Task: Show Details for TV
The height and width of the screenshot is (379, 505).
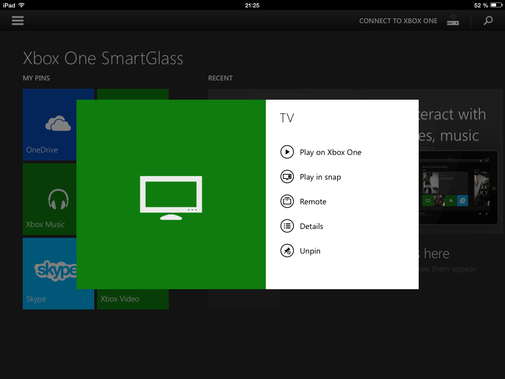Action: (x=312, y=226)
